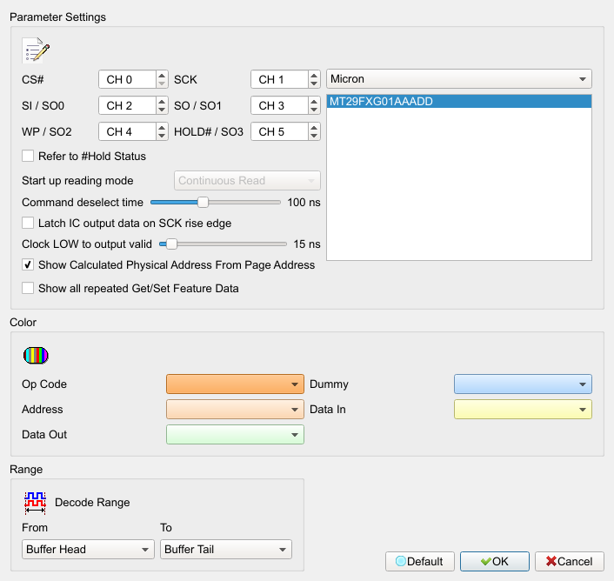Increment the HOLD# / SO3 channel up arrow
The height and width of the screenshot is (581, 614).
[x=314, y=128]
